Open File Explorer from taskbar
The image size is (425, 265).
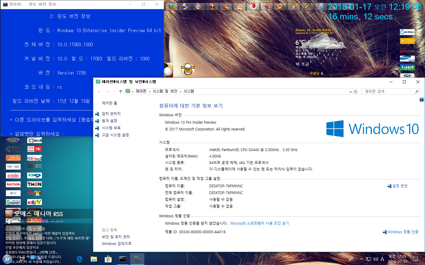click(x=94, y=259)
